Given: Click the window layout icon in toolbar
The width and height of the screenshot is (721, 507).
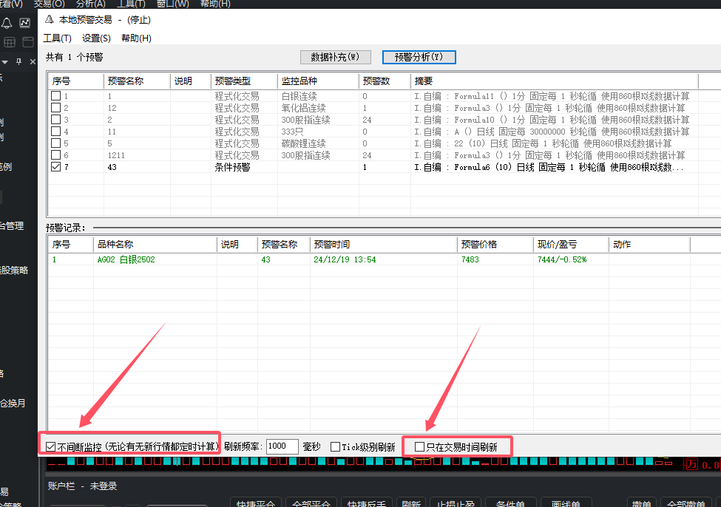Looking at the screenshot, I should [27, 42].
